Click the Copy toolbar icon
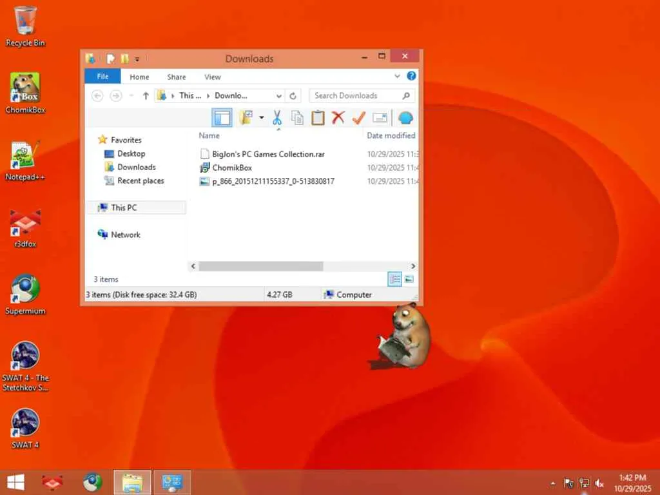660x495 pixels. tap(297, 118)
